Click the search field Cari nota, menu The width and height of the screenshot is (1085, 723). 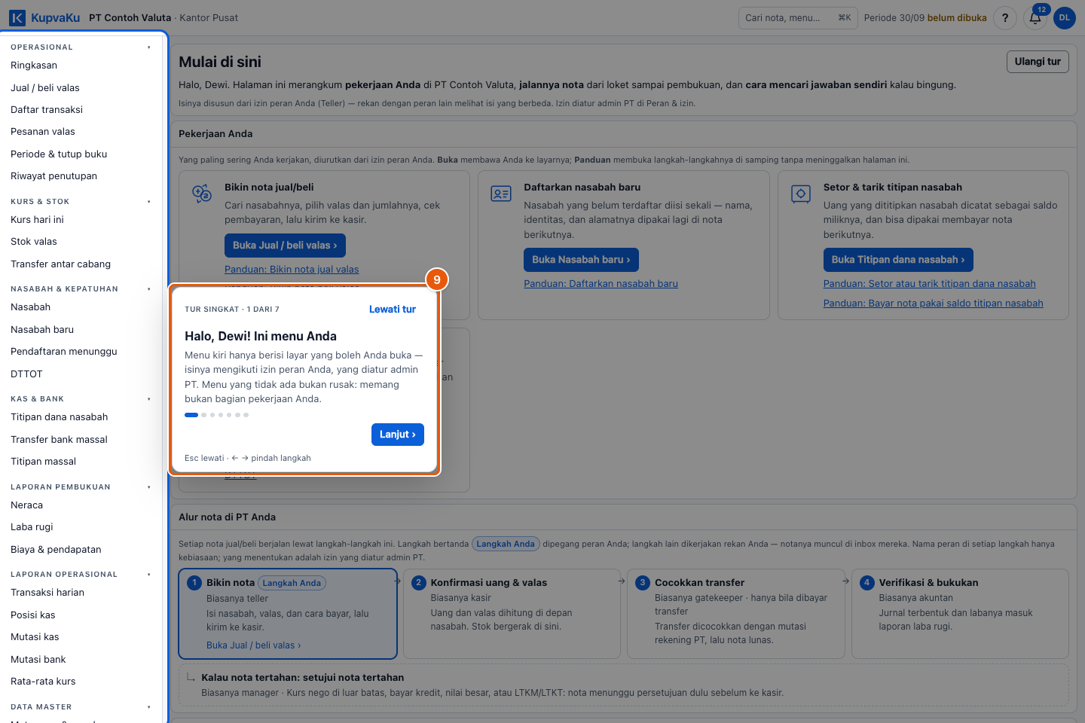tap(798, 18)
